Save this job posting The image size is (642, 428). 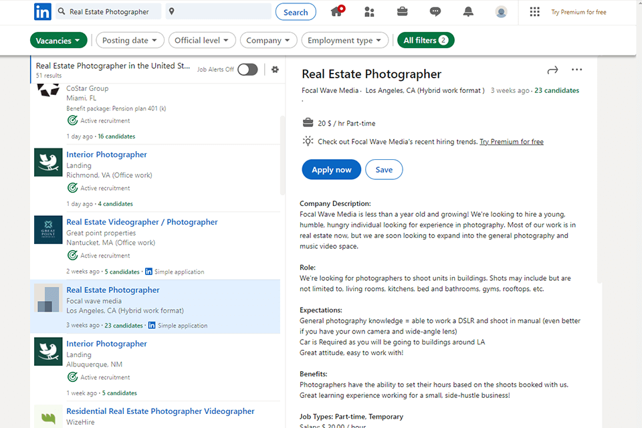(x=384, y=170)
